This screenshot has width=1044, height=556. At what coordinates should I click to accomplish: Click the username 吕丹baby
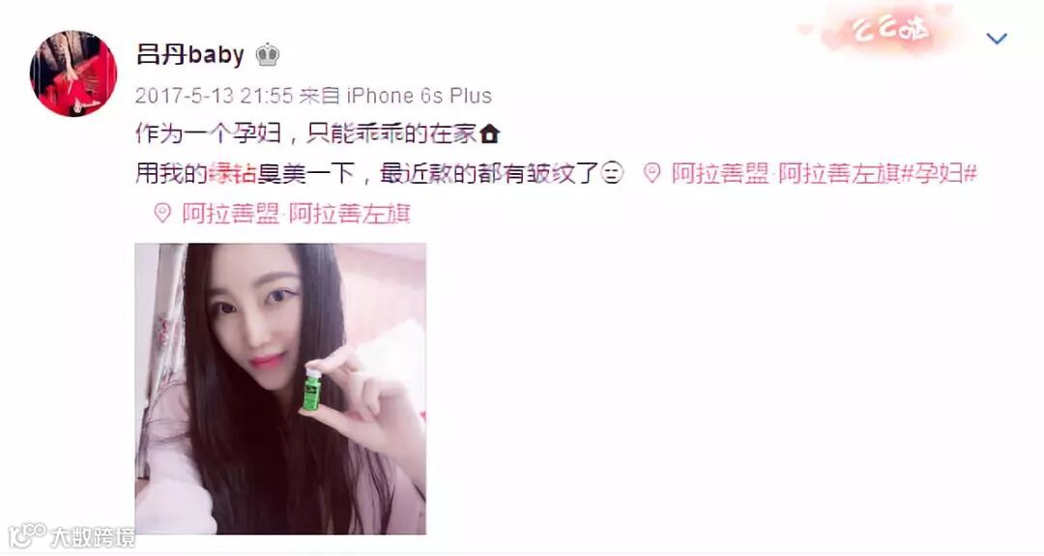[189, 54]
